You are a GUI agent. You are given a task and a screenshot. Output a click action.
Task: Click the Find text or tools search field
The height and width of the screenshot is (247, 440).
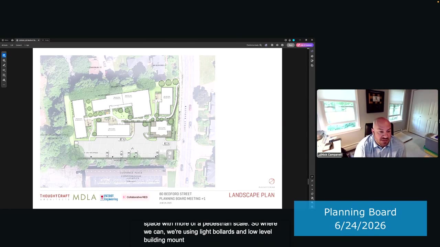(x=254, y=45)
